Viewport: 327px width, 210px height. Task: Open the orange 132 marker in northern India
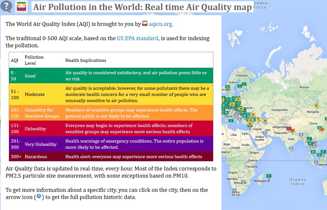pyautogui.click(x=292, y=130)
